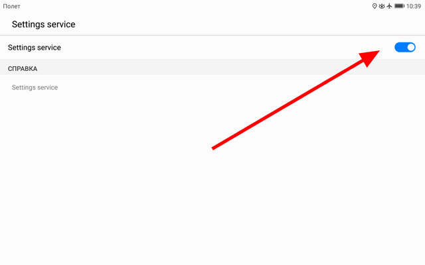Tap the airplane mode status icon

pos(389,6)
